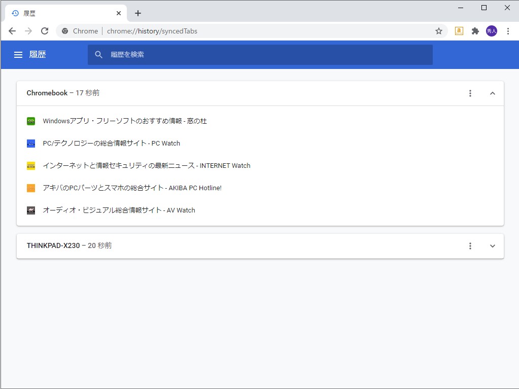This screenshot has width=519, height=389.
Task: Click the AV Watch favicon
Action: (31, 210)
